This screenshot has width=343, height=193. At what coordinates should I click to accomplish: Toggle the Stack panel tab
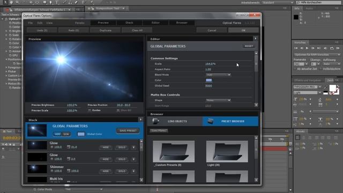click(129, 23)
